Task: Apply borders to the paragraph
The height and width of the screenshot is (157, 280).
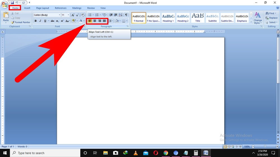Action: pos(123,21)
